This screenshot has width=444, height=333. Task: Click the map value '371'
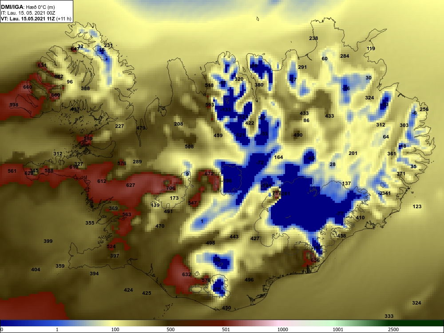point(401,174)
